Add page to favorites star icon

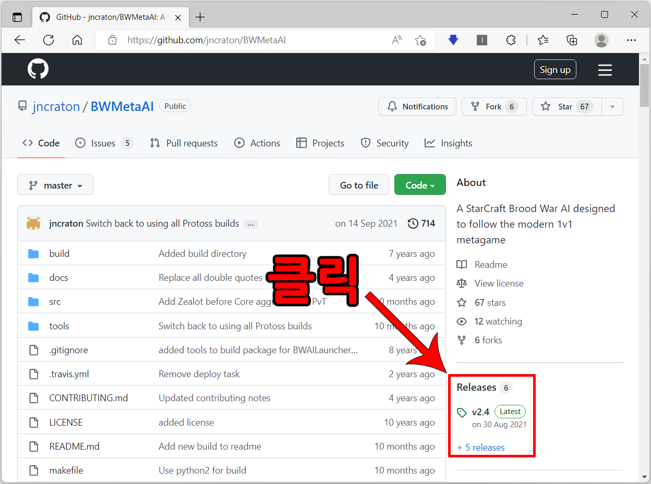pos(420,40)
